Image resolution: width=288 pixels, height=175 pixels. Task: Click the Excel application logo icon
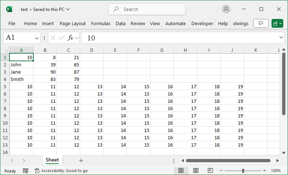(9, 9)
